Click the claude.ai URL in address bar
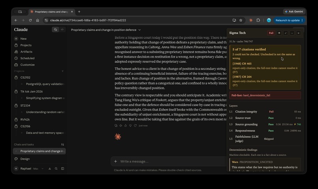 pos(88,20)
